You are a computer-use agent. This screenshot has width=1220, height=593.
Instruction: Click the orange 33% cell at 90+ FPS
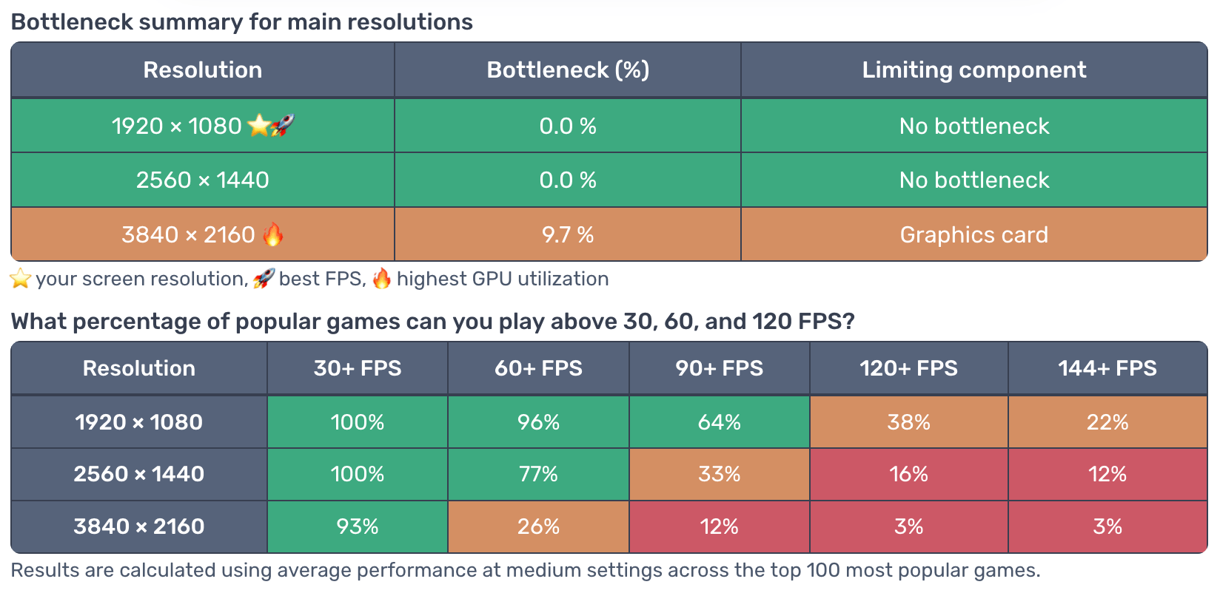tap(719, 474)
